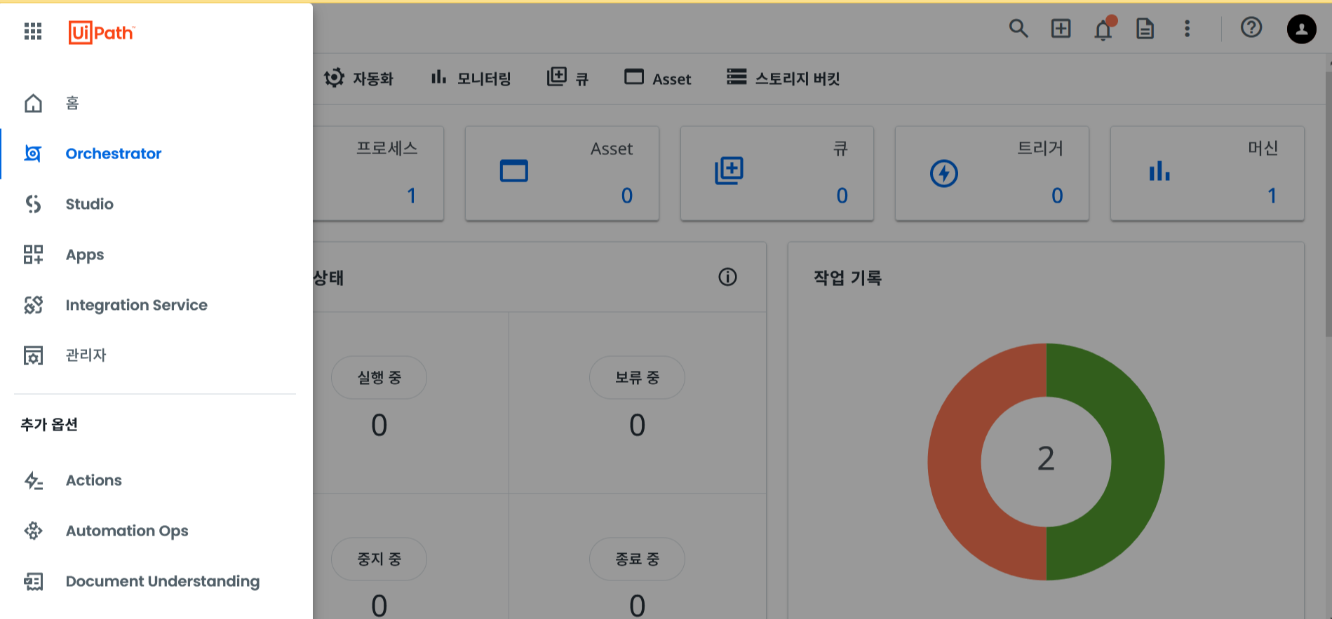Click the 보류 중 status chip
Screen dimensions: 1332x619
click(x=637, y=377)
